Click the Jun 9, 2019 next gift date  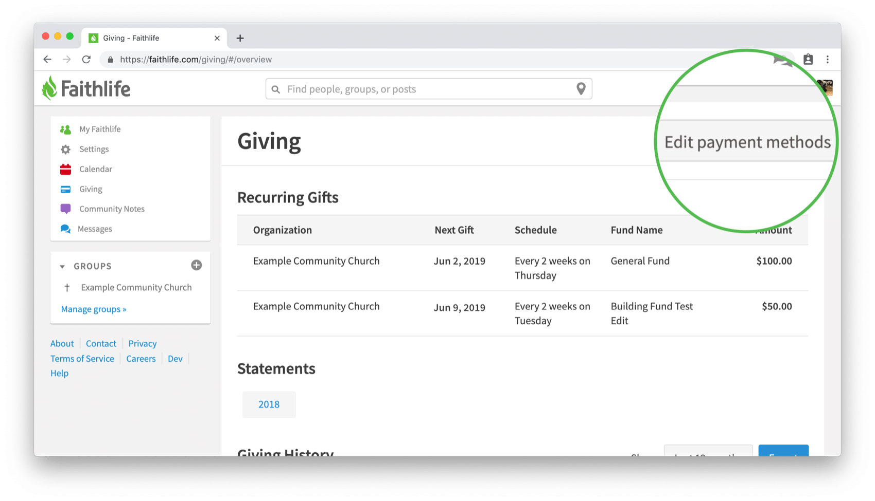click(460, 307)
